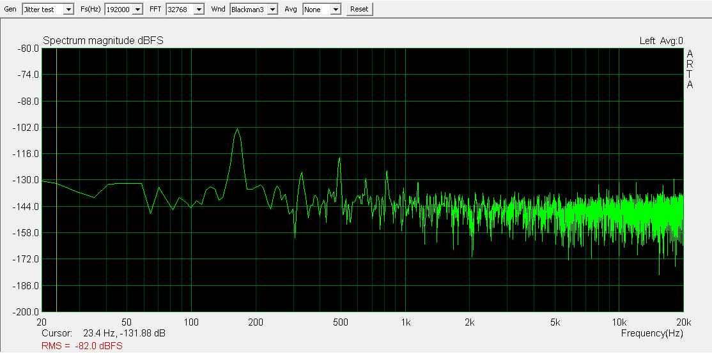The image size is (712, 353).
Task: Click the 'Spectrum magnitude dBFS' plot title
Action: [103, 41]
